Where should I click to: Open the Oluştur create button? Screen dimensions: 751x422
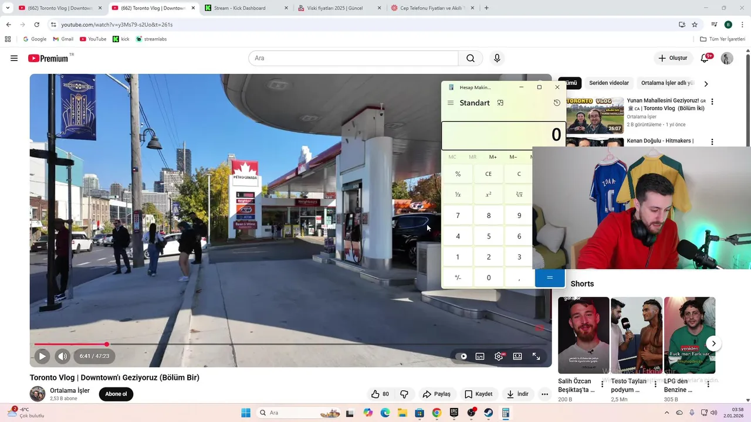672,58
